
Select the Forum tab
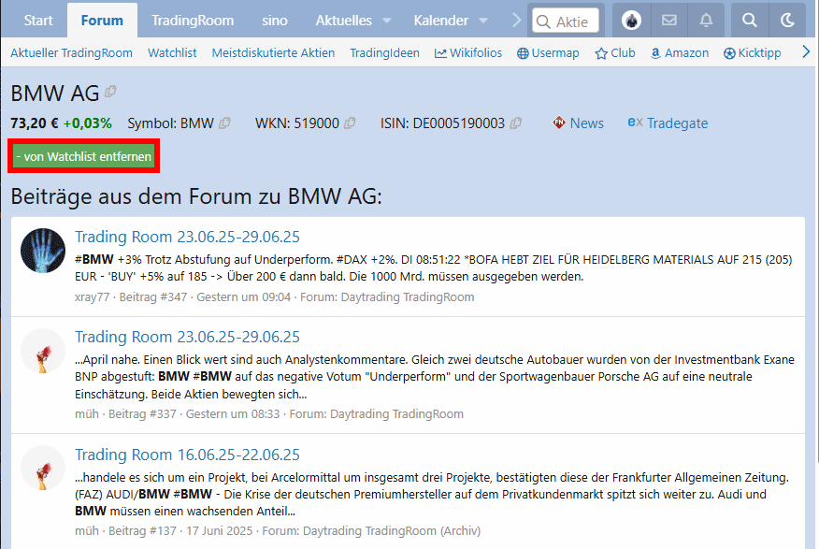(103, 21)
